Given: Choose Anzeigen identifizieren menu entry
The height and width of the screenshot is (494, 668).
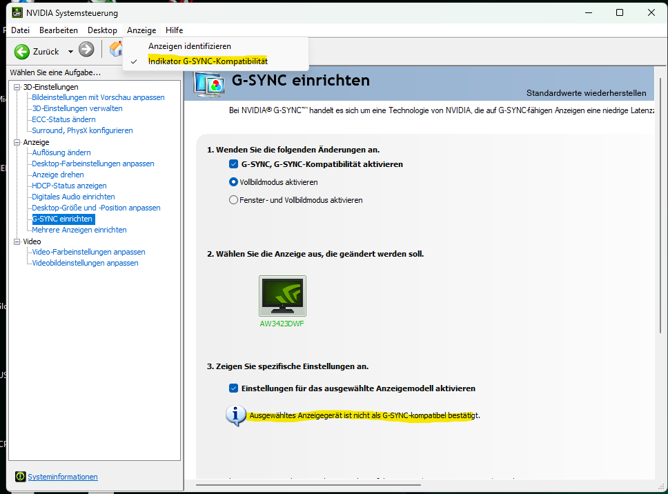Looking at the screenshot, I should click(x=215, y=46).
